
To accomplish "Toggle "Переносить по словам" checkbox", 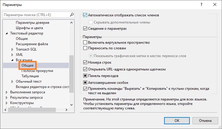I will pyautogui.click(x=85, y=48).
